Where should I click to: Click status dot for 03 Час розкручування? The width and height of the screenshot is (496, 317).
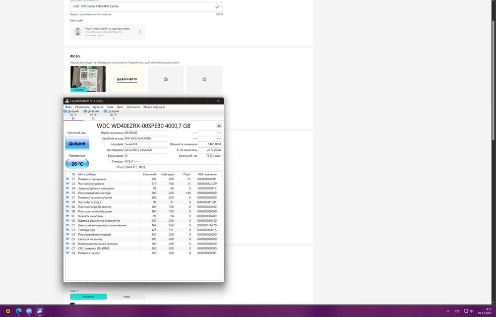[67, 184]
